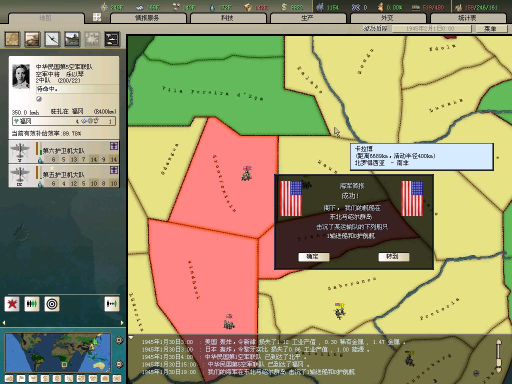The height and width of the screenshot is (384, 512).
Task: Select the naval units warship icon
Action: click(x=72, y=39)
